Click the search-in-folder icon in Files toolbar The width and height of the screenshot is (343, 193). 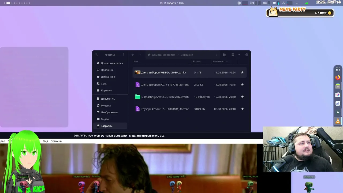[x=225, y=55]
